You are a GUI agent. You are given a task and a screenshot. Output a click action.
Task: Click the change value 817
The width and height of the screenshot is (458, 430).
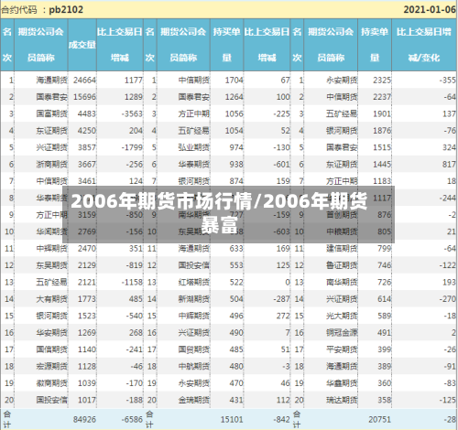pos(449,165)
